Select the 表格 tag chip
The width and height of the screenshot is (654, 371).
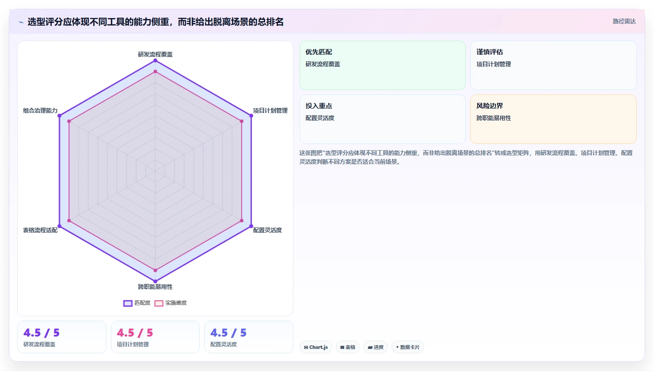tap(348, 347)
